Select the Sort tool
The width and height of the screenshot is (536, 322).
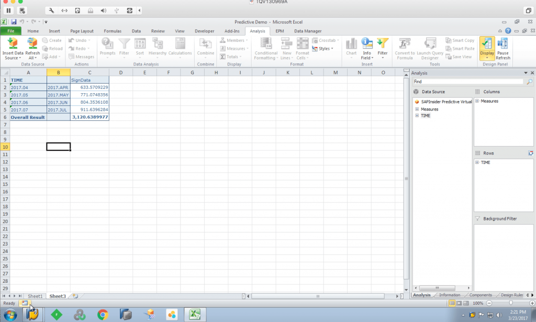point(140,47)
